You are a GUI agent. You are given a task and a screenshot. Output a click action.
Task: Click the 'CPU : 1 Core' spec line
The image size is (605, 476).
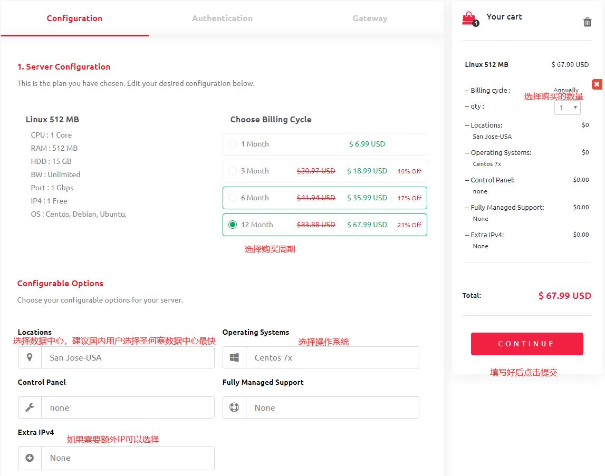51,135
